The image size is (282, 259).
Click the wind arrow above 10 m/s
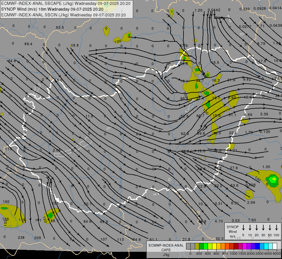250,228
